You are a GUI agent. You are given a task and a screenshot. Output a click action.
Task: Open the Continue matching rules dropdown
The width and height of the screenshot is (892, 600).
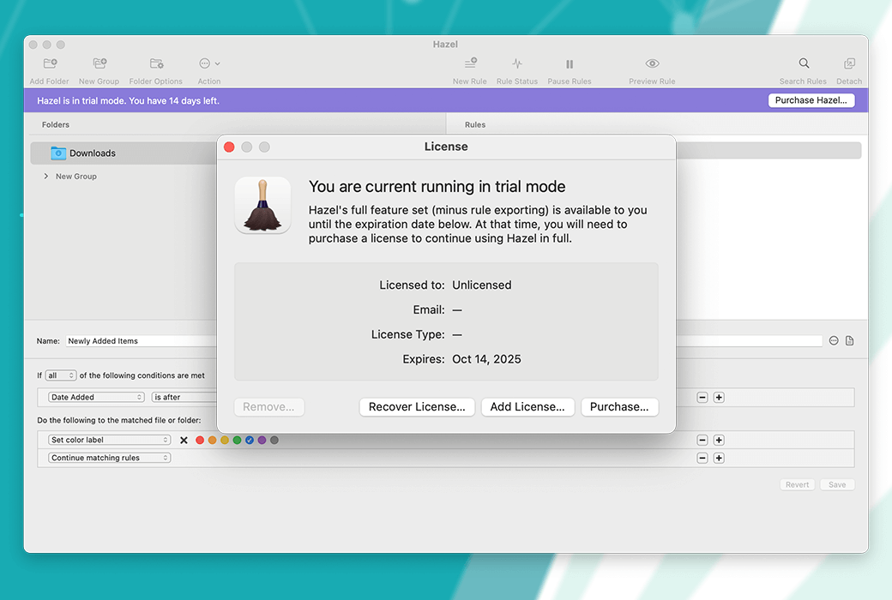[x=110, y=459]
